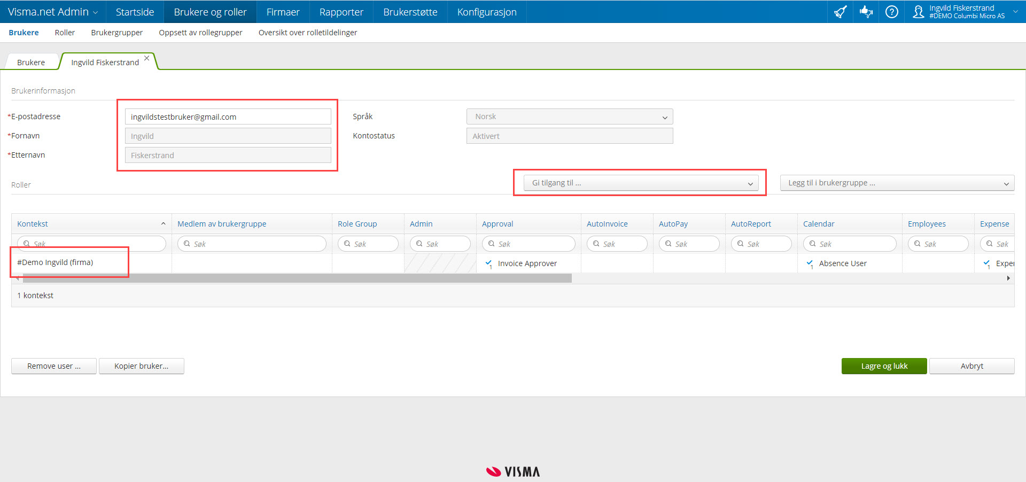
Task: Click search icon in AutoInvoice filter
Action: click(596, 244)
